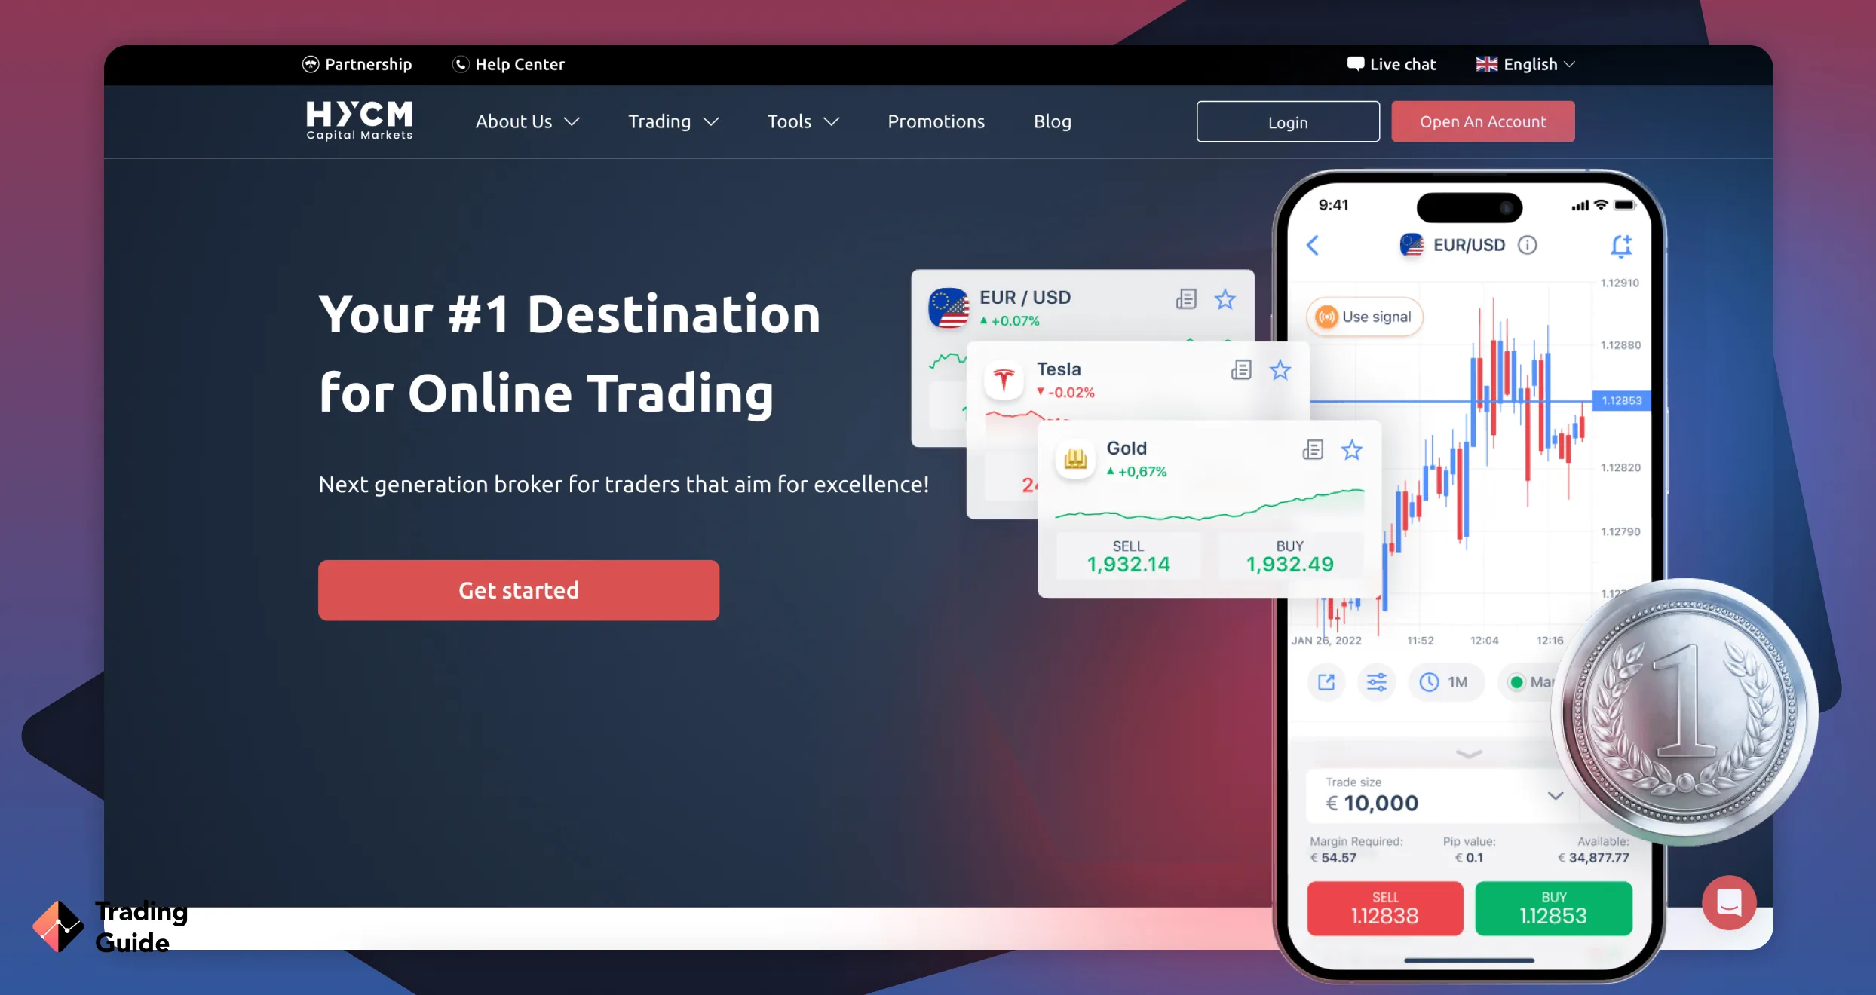The height and width of the screenshot is (995, 1876).
Task: Click the Get started button
Action: point(519,589)
